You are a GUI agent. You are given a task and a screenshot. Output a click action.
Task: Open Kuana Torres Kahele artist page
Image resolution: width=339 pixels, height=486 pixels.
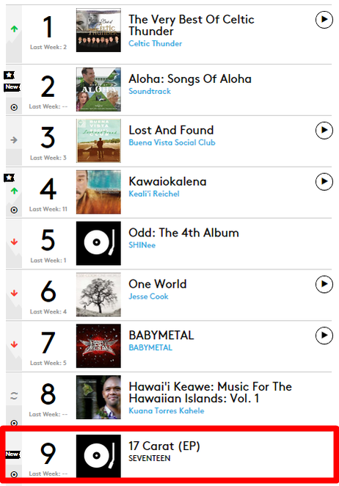[167, 410]
